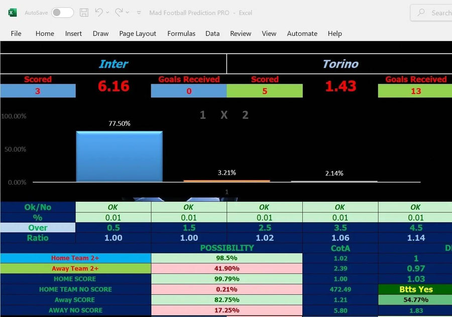Open the Undo history dropdown arrow
The height and width of the screenshot is (317, 452).
(108, 13)
